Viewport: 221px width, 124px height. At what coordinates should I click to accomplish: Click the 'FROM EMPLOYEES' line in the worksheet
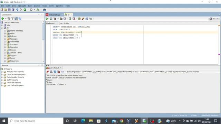point(61,30)
